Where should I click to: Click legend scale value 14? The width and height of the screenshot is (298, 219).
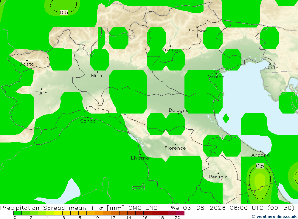pyautogui.click(x=129, y=218)
